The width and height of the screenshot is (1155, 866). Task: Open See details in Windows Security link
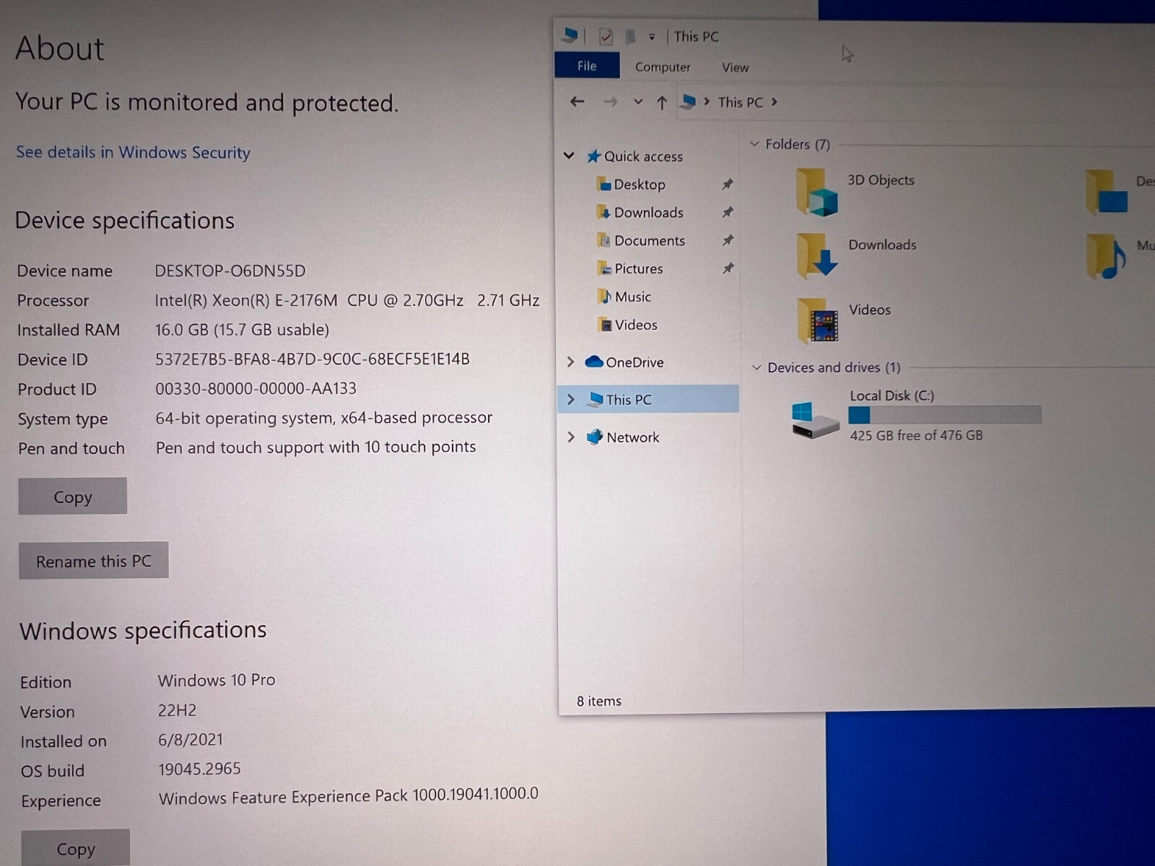coord(133,152)
